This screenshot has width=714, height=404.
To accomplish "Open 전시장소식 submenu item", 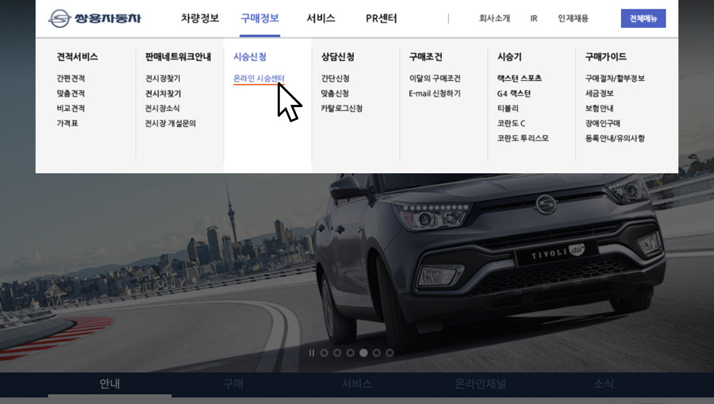I will (162, 109).
